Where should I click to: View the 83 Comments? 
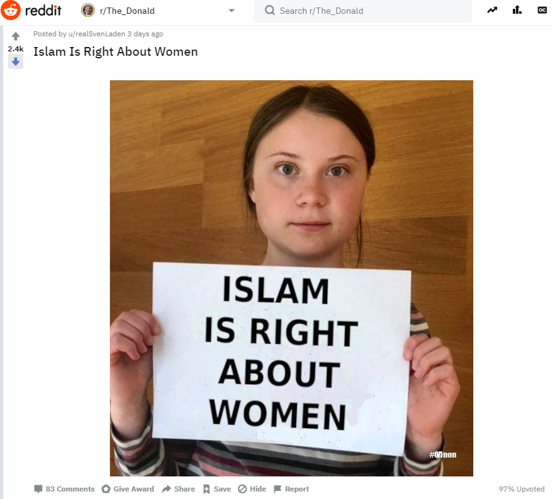(x=65, y=489)
